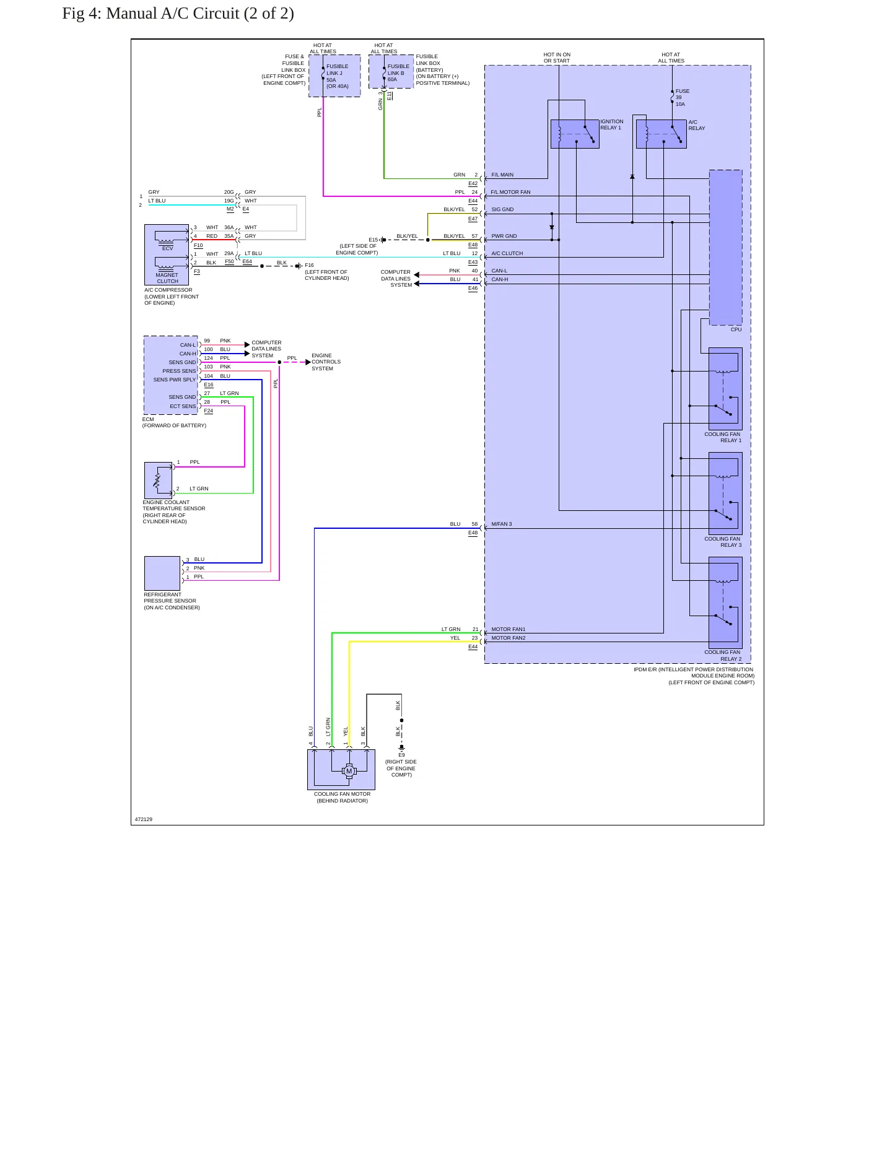Click the "A/C CLUTCH" terminal label
Screen dimensions: 895x1158
point(507,253)
